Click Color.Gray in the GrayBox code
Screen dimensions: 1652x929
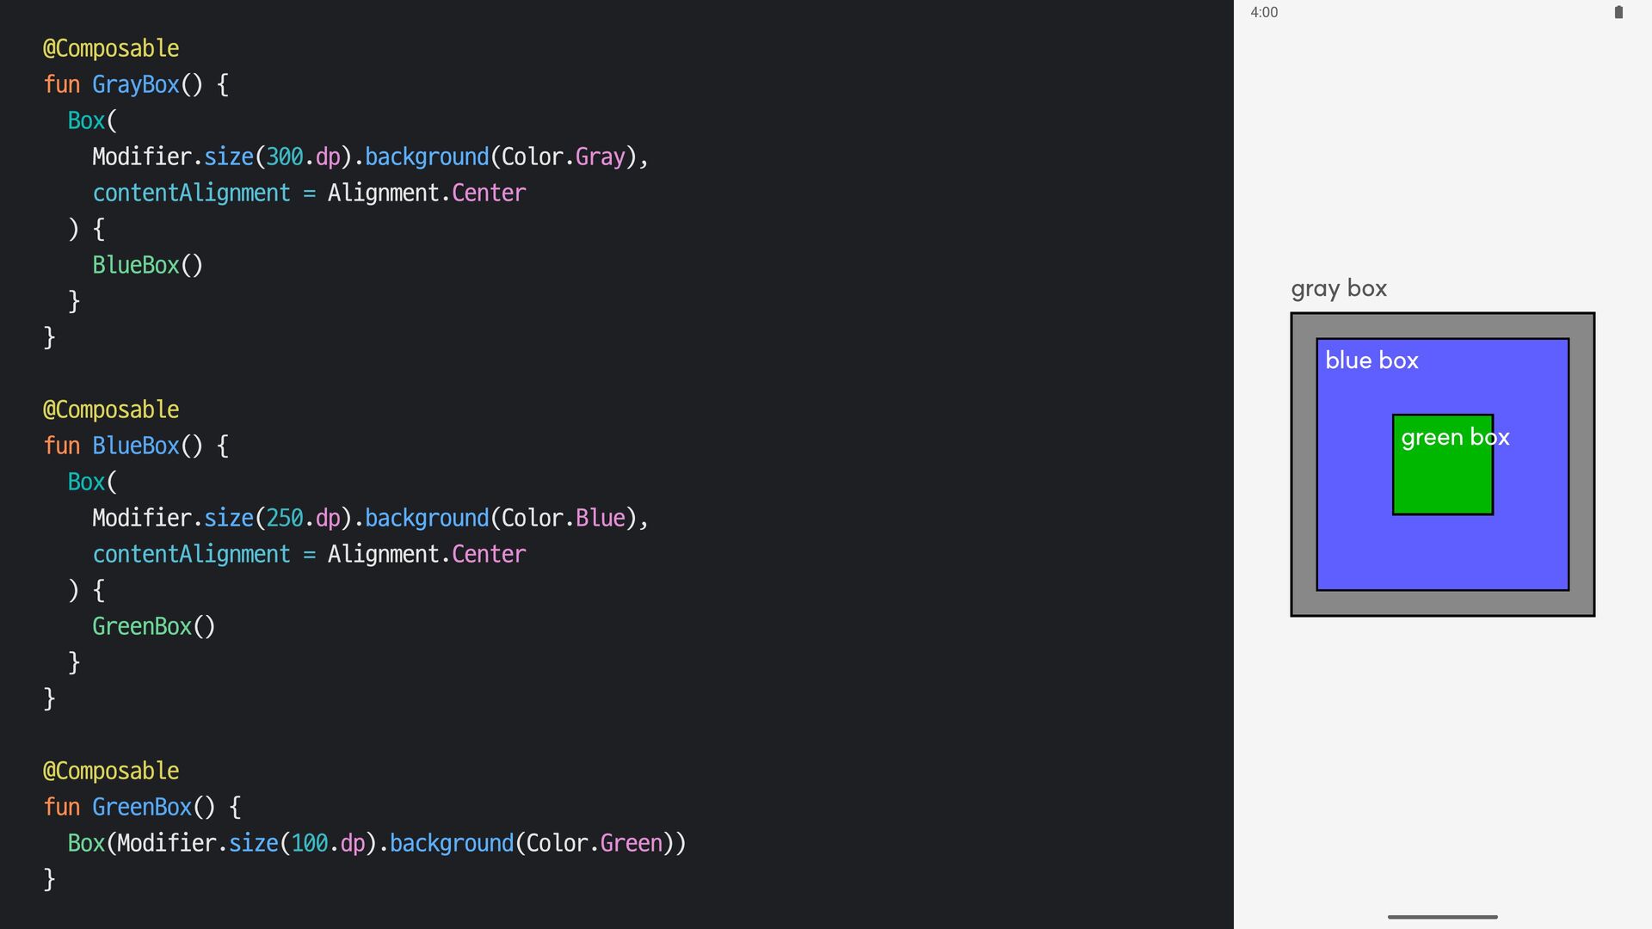click(563, 157)
